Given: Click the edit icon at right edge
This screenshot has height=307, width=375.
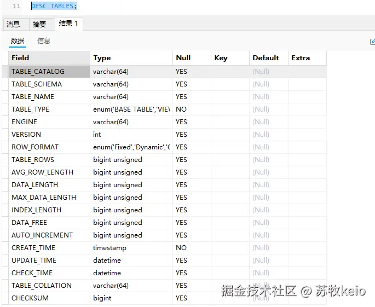Looking at the screenshot, I should 372,42.
